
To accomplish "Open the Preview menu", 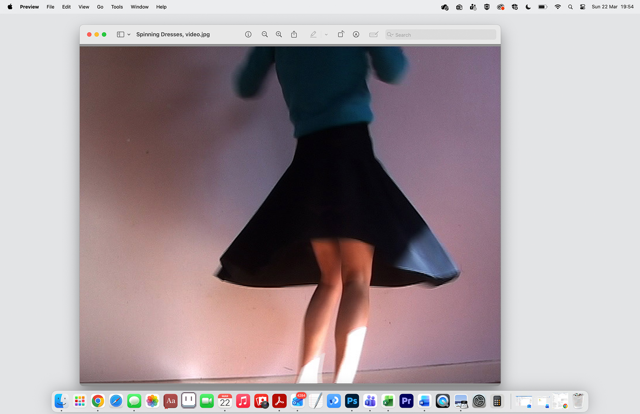I will click(30, 6).
